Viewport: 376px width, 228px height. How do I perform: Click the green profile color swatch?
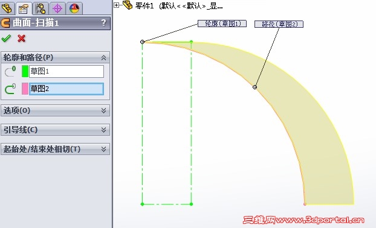(x=25, y=71)
